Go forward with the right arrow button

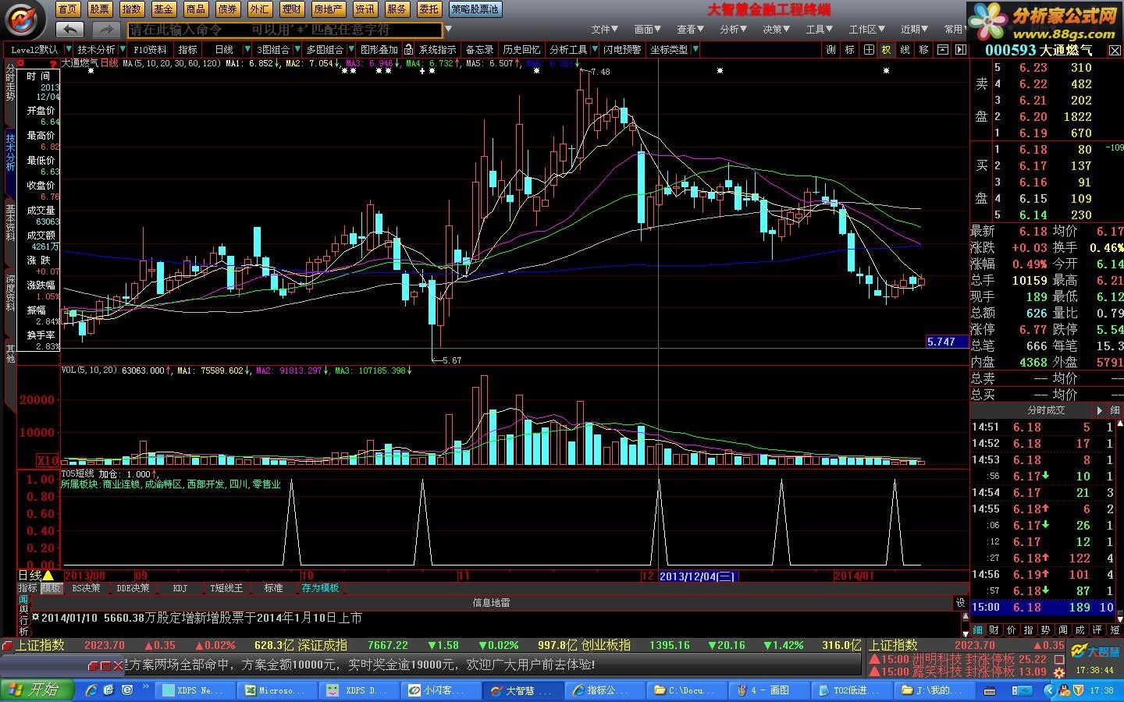tap(105, 30)
